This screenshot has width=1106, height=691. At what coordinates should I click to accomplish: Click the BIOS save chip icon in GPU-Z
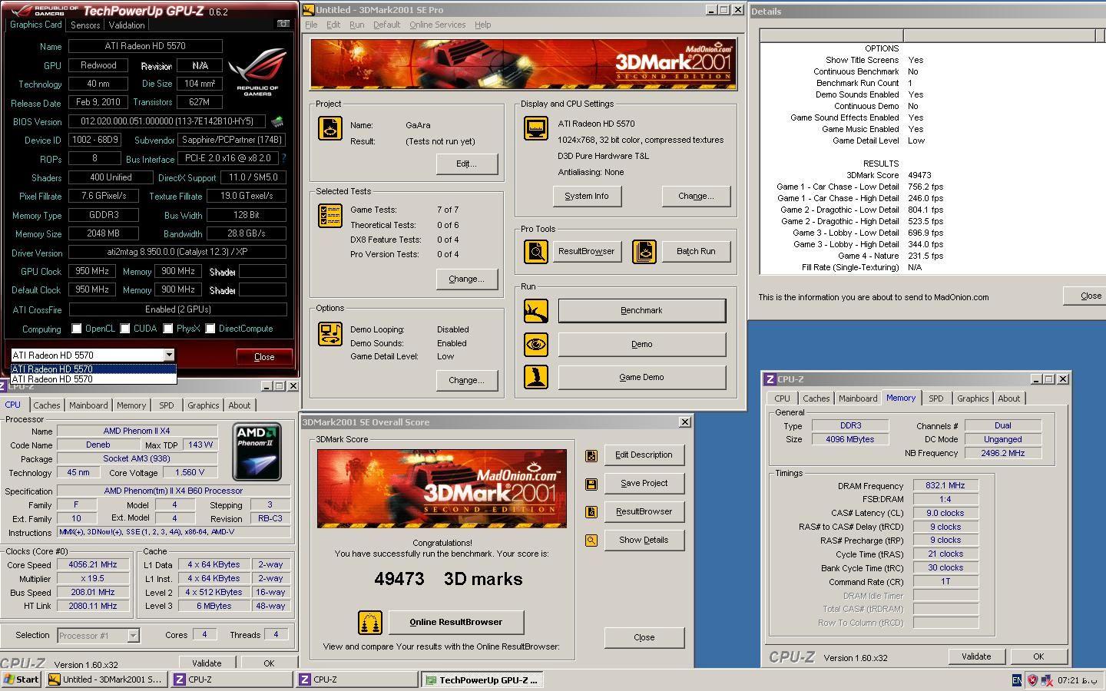(x=277, y=121)
